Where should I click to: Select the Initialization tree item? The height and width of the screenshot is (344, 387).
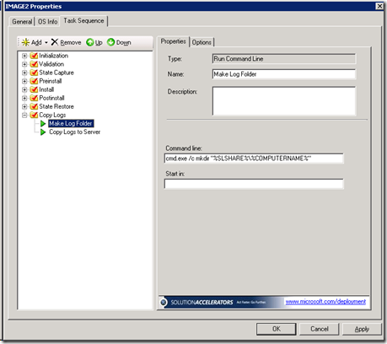[x=53, y=56]
